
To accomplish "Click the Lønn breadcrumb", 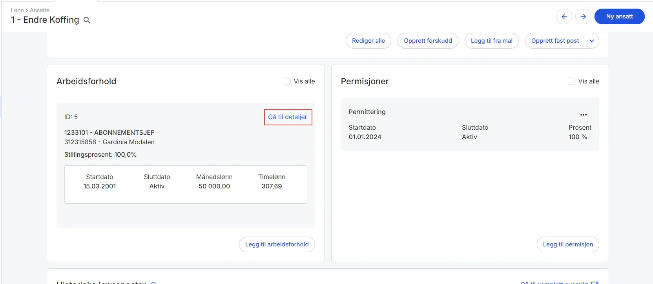I will (x=17, y=10).
